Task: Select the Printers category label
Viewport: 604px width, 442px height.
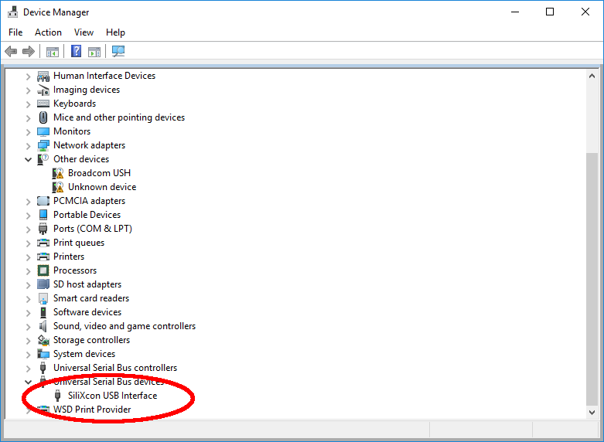Action: 69,257
